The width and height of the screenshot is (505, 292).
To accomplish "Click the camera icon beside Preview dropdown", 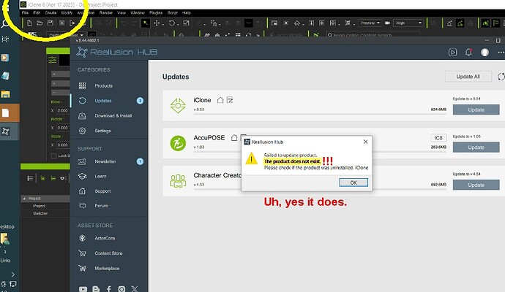I will tap(387, 23).
